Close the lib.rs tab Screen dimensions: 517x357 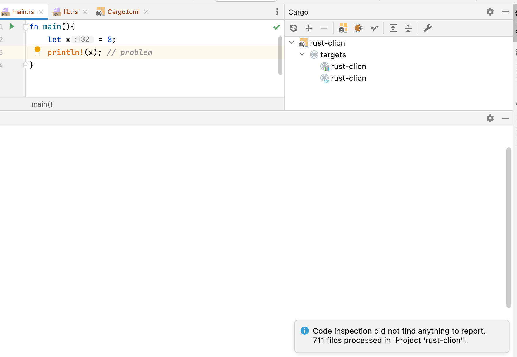pos(85,12)
